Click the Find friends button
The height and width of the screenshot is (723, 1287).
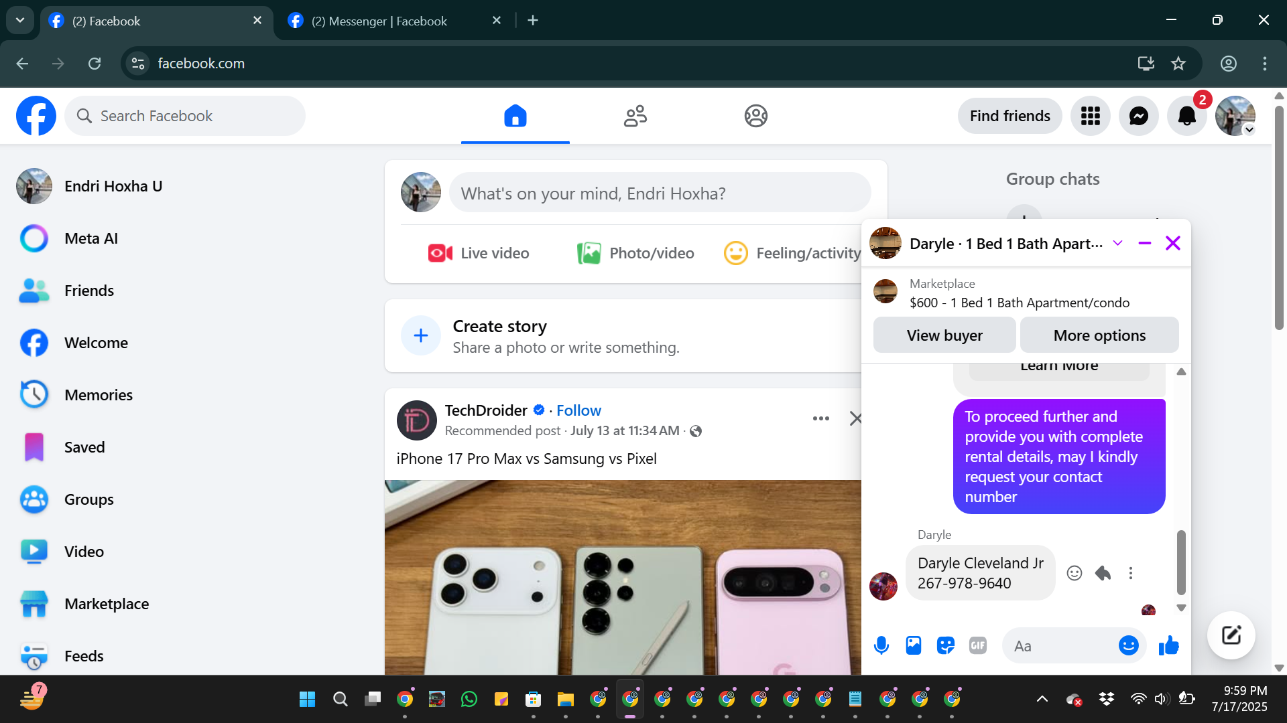pyautogui.click(x=1010, y=116)
